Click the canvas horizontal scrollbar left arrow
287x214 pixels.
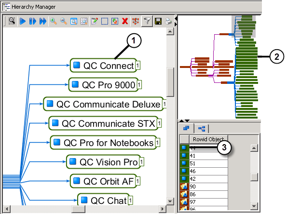click(x=7, y=209)
